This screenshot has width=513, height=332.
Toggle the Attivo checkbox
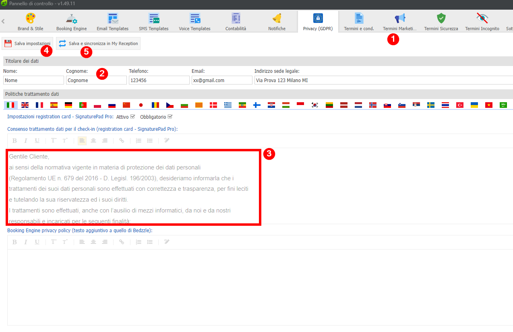[x=133, y=117]
